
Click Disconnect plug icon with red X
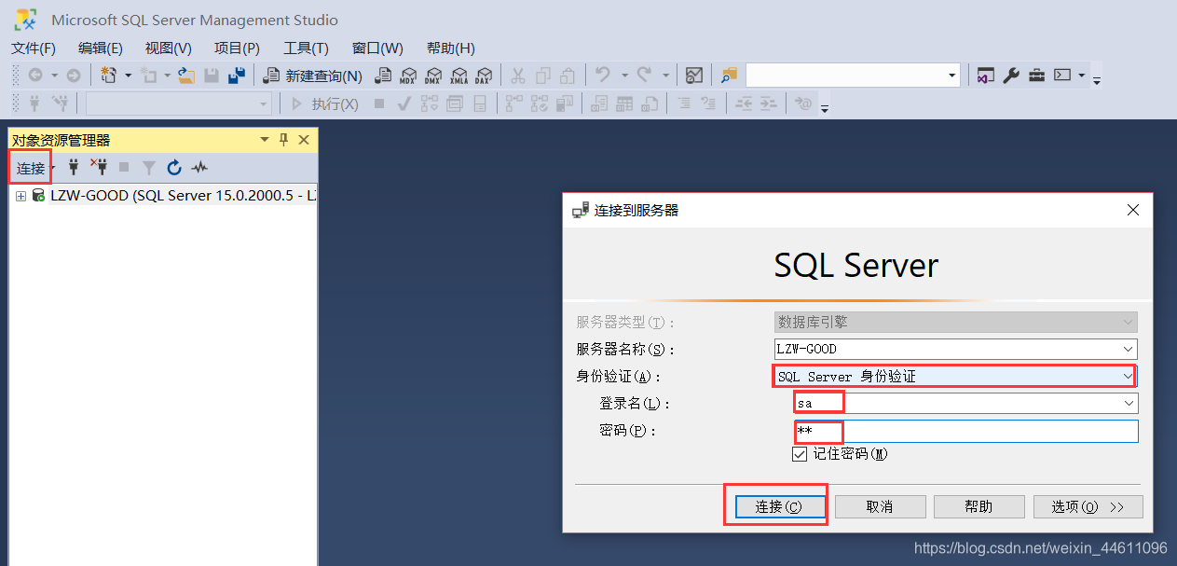point(98,168)
